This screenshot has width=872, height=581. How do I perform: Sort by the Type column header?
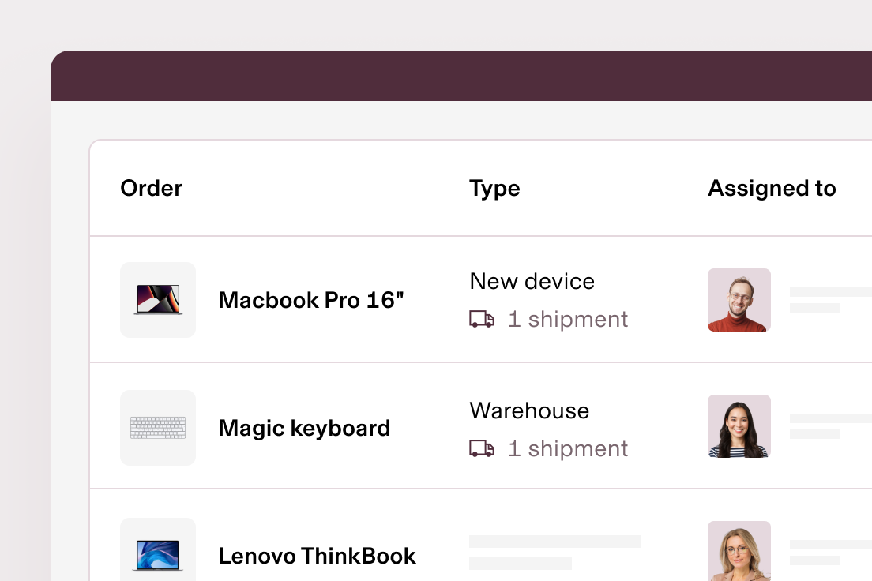click(x=494, y=189)
